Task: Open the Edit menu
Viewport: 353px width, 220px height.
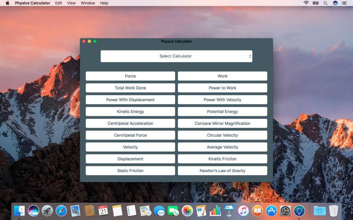Action: 58,3
